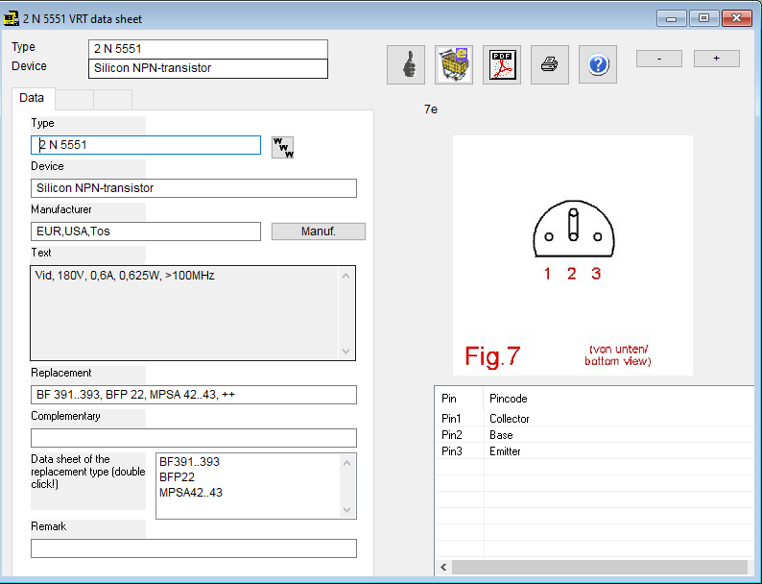Select the Collector pincode cell

coord(619,419)
